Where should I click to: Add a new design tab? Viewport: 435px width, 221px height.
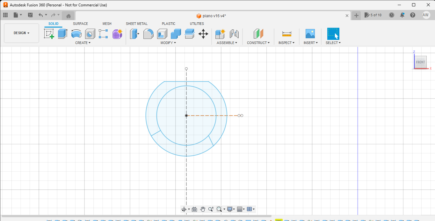click(357, 15)
